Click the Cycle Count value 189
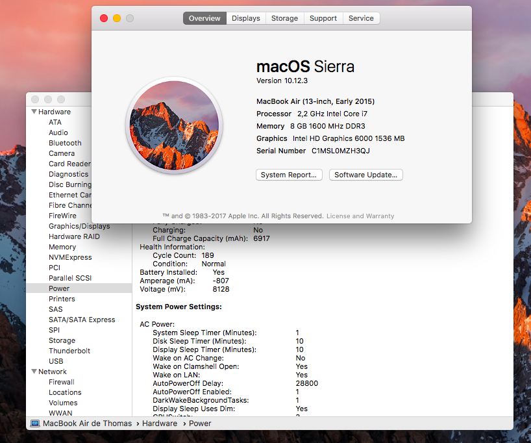 click(208, 255)
